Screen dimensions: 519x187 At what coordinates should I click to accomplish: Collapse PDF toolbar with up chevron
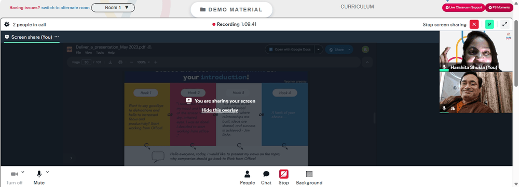tap(367, 62)
